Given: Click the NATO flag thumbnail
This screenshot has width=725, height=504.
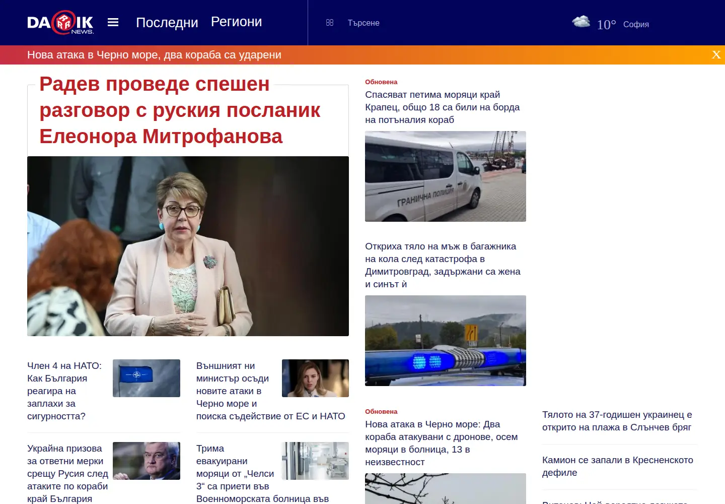Looking at the screenshot, I should tap(147, 378).
